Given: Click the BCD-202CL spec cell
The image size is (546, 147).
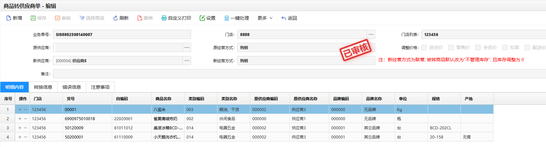Looking at the screenshot, I should point(444,128).
